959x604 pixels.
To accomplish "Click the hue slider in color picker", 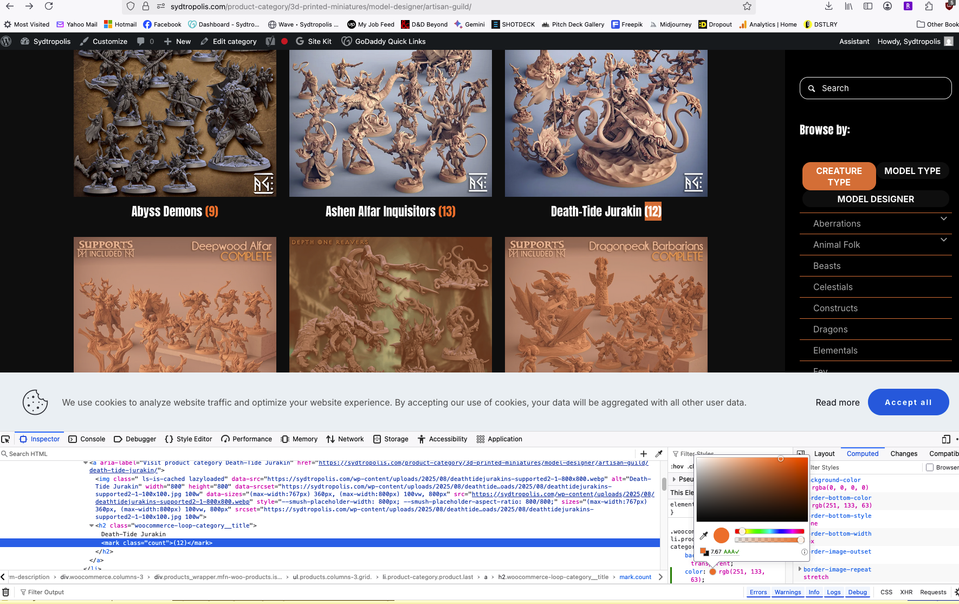I will pyautogui.click(x=769, y=531).
